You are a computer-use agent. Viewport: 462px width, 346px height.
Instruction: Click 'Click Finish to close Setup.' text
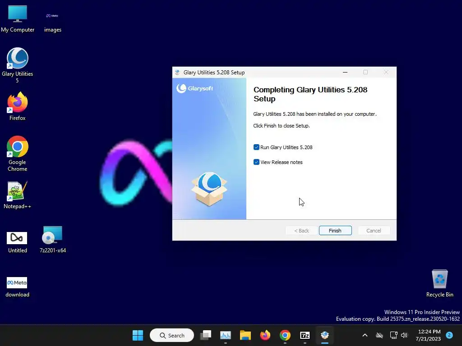pos(282,126)
